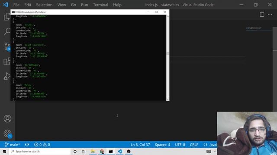Open the Terminal menu
The image size is (277, 155).
click(x=100, y=5)
